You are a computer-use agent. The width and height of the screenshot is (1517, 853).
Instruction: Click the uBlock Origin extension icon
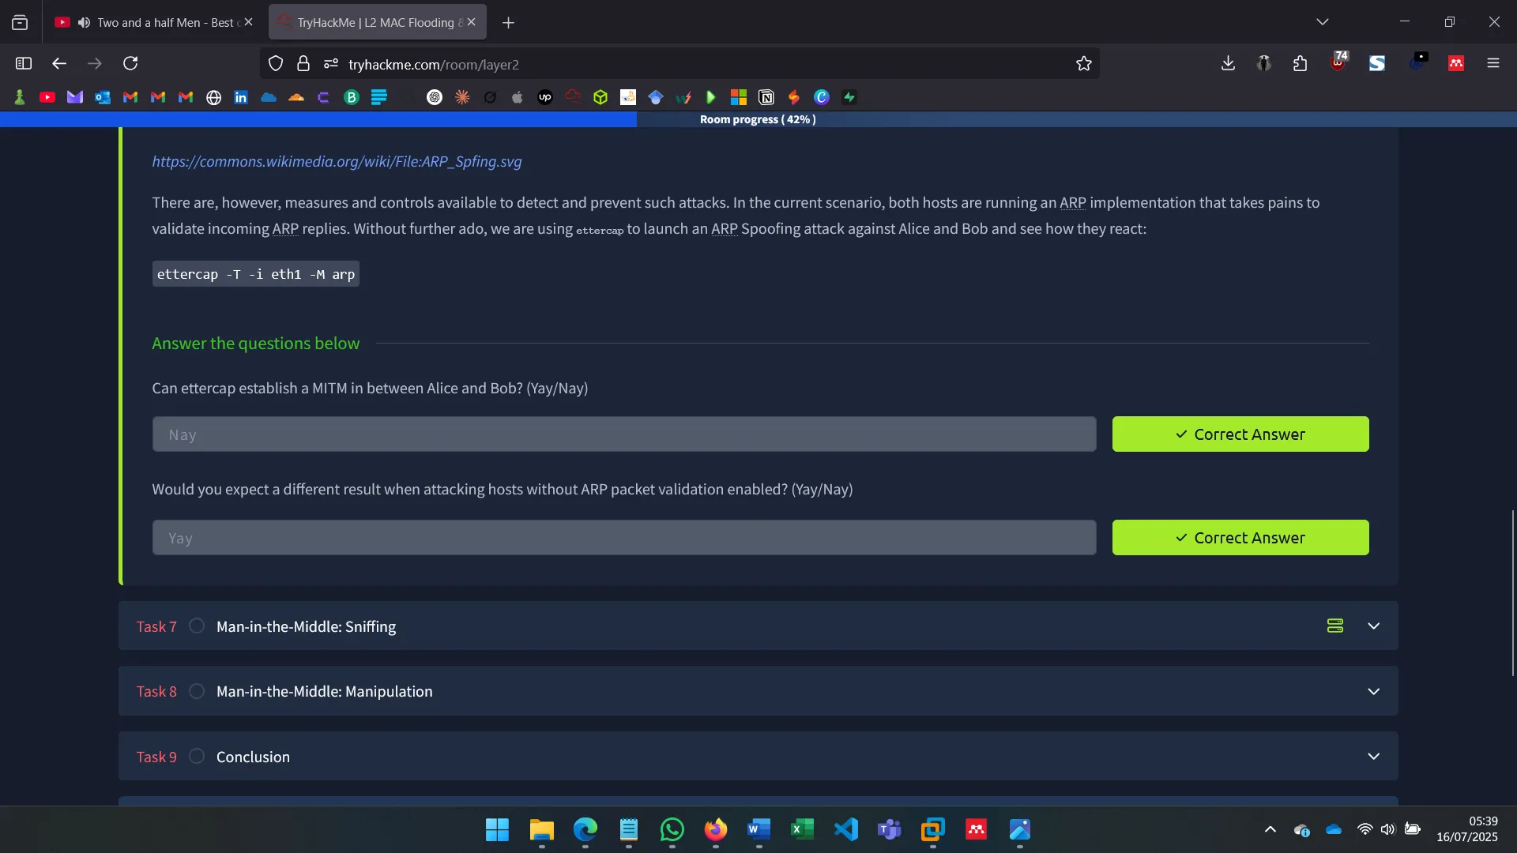1338,63
